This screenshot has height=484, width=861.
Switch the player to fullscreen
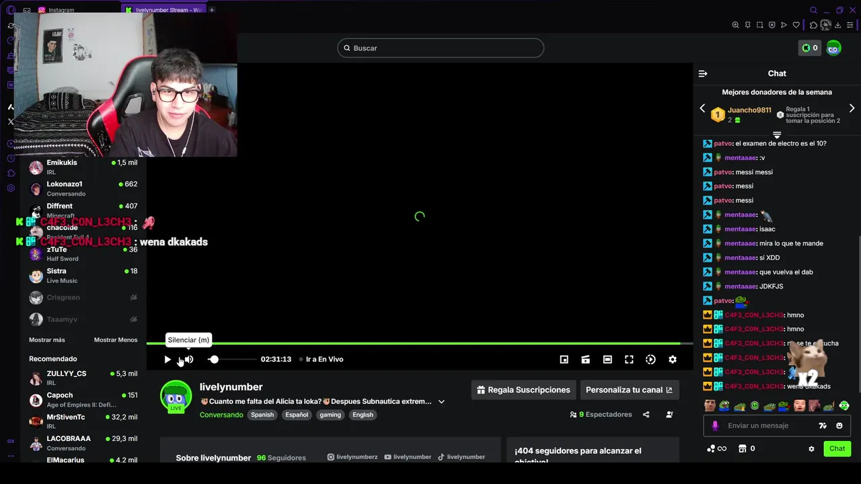pos(629,360)
